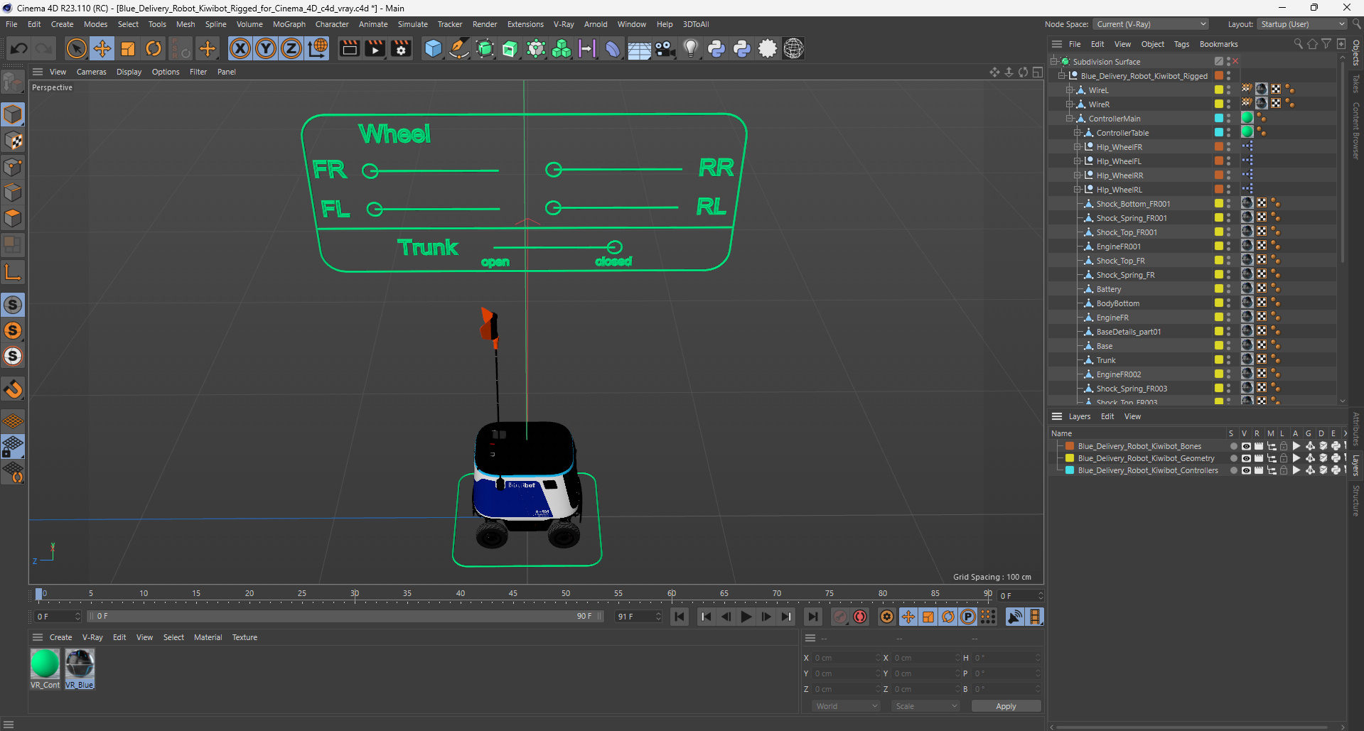1364x731 pixels.
Task: Select the VR_Blue material swatch
Action: click(80, 664)
